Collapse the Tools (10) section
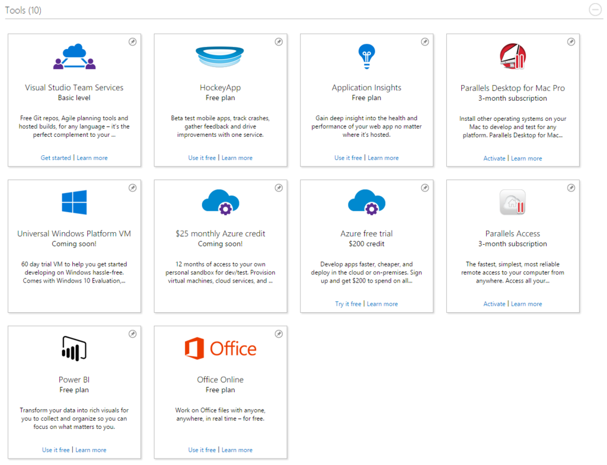Image resolution: width=607 pixels, height=465 pixels. pyautogui.click(x=595, y=9)
